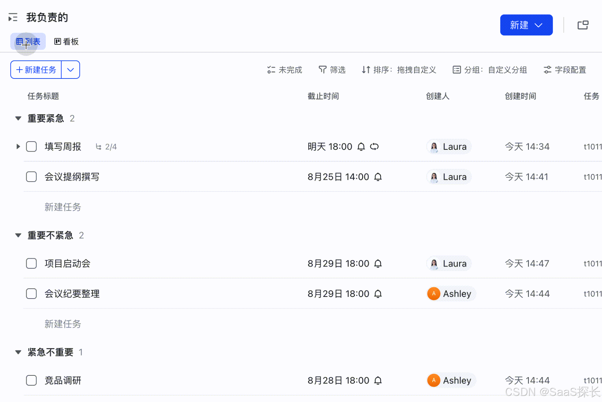Image resolution: width=602 pixels, height=402 pixels.
Task: Expand subtasks of 填写周报
Action: (x=18, y=147)
